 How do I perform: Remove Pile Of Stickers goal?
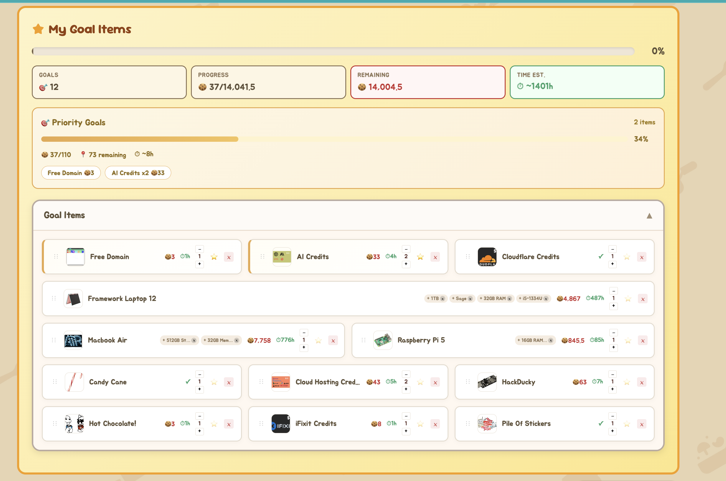click(x=642, y=424)
